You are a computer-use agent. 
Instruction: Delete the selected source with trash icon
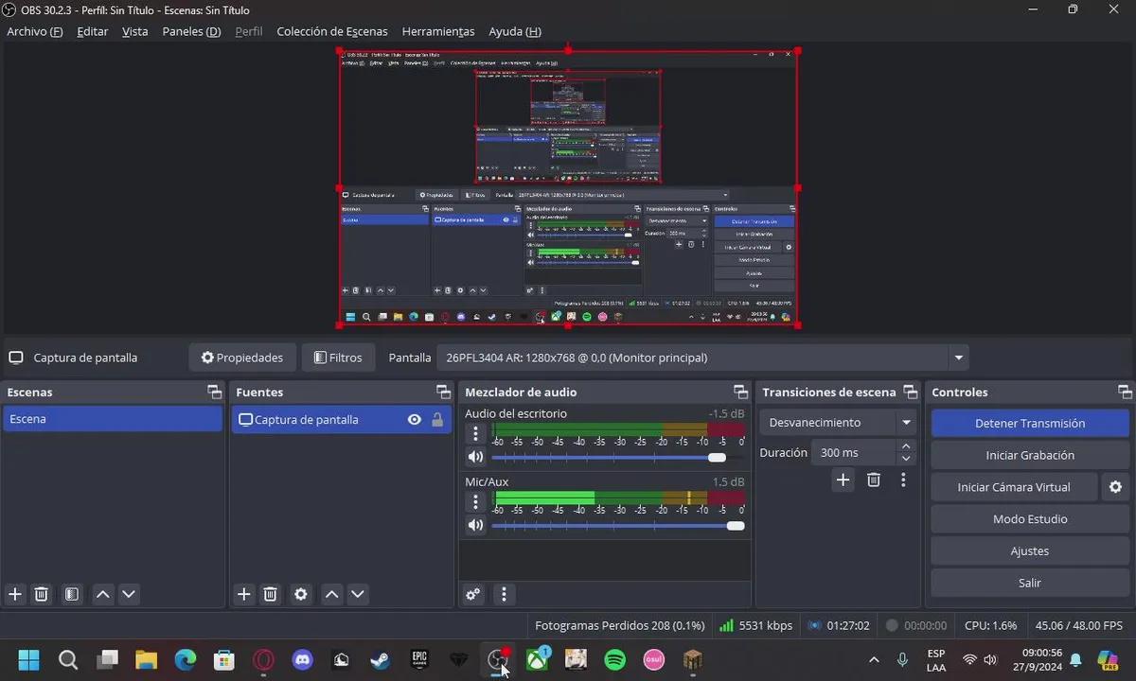(271, 594)
